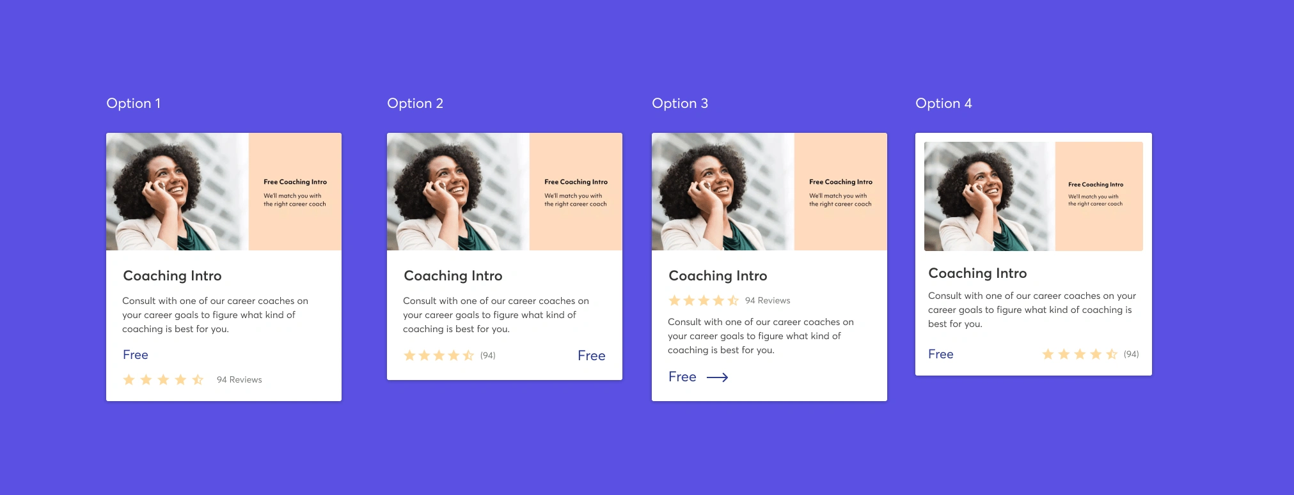Click the Free link in Option 4 card
The image size is (1294, 495).
pyautogui.click(x=941, y=354)
